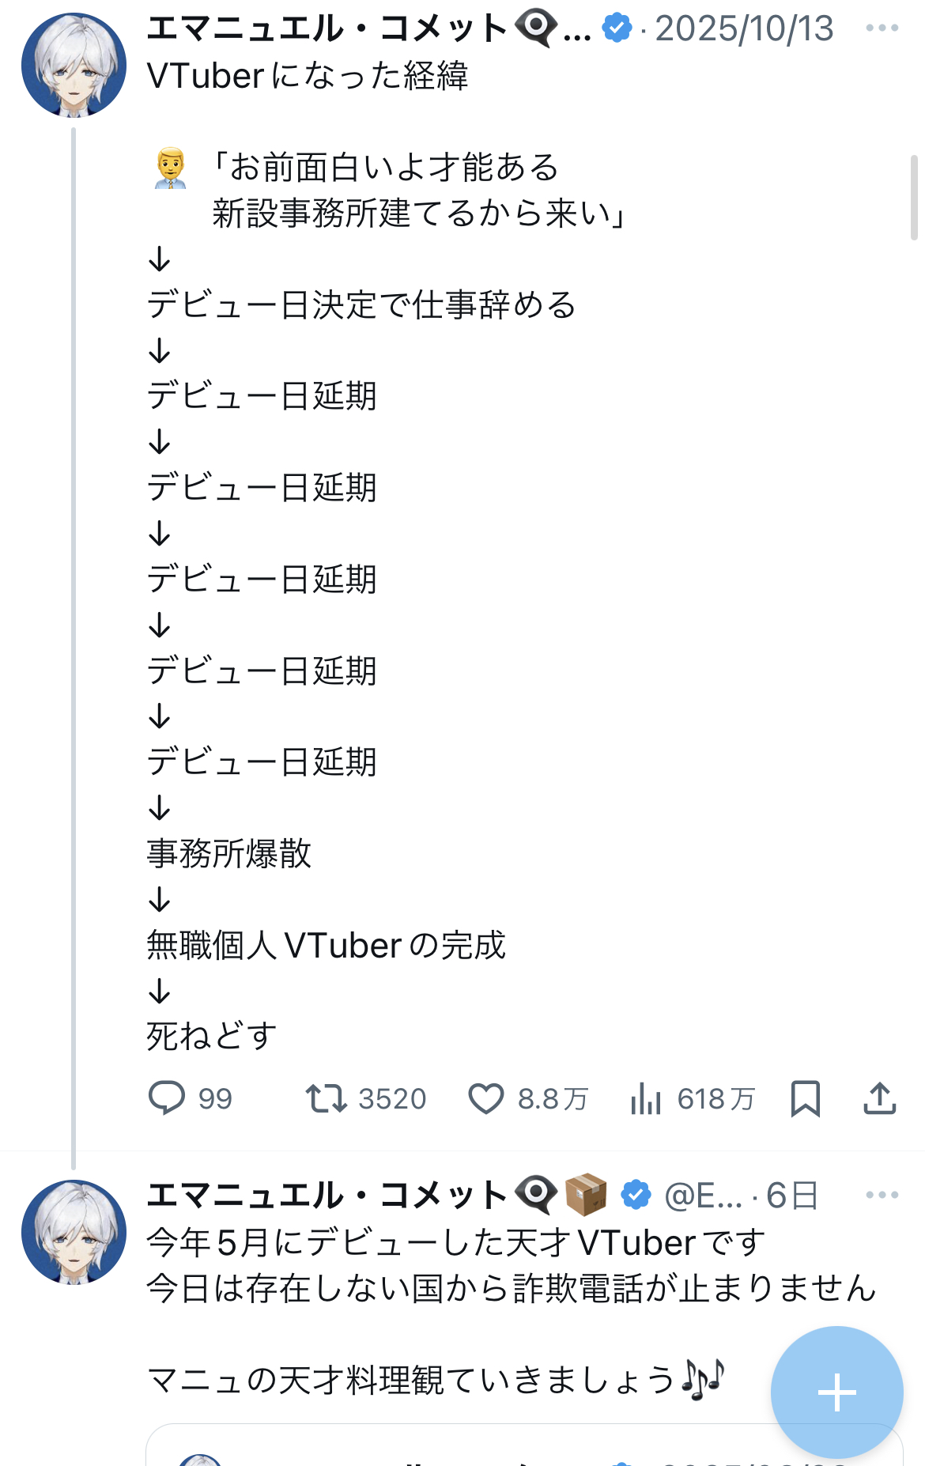View analytics showing 618万 views
Image resolution: width=925 pixels, height=1466 pixels.
646,1098
